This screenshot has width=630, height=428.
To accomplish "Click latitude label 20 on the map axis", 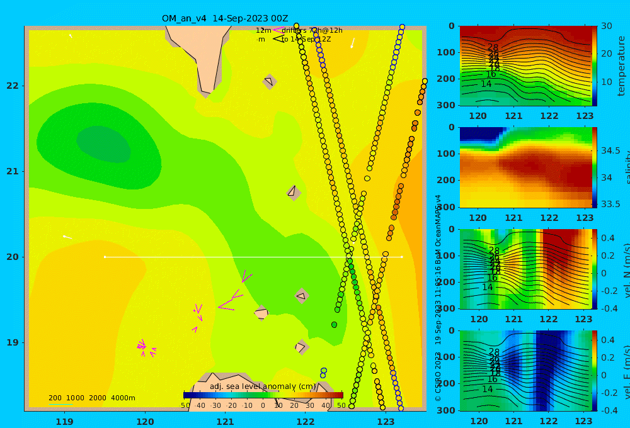I will (13, 257).
